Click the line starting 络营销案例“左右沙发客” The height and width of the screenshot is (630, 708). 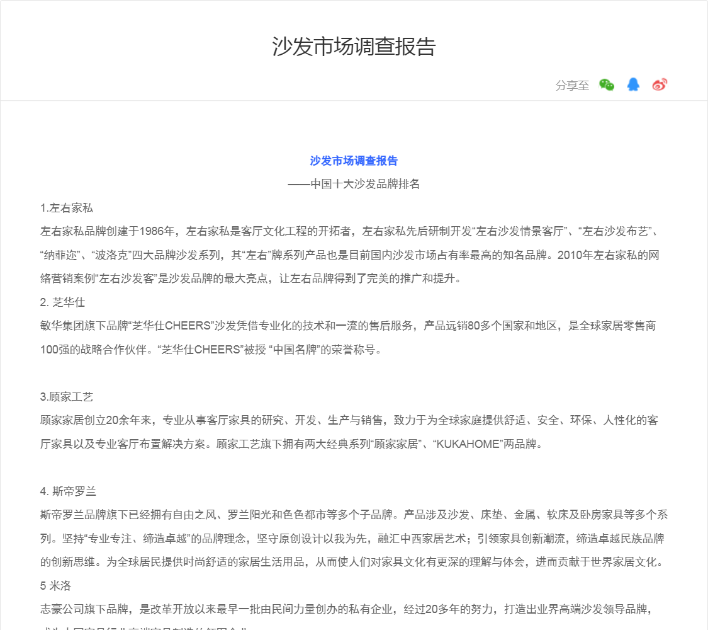pos(252,278)
